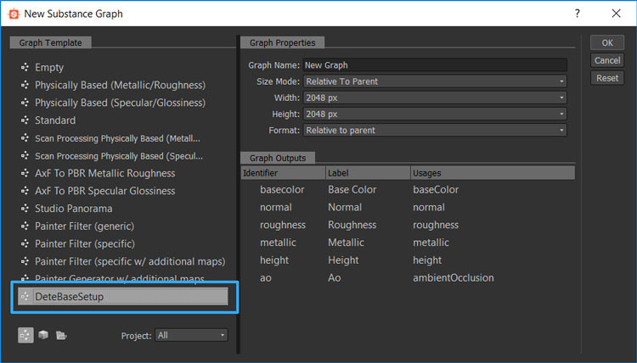The image size is (637, 363).
Task: Click the Substance logo in title bar
Action: click(x=13, y=14)
